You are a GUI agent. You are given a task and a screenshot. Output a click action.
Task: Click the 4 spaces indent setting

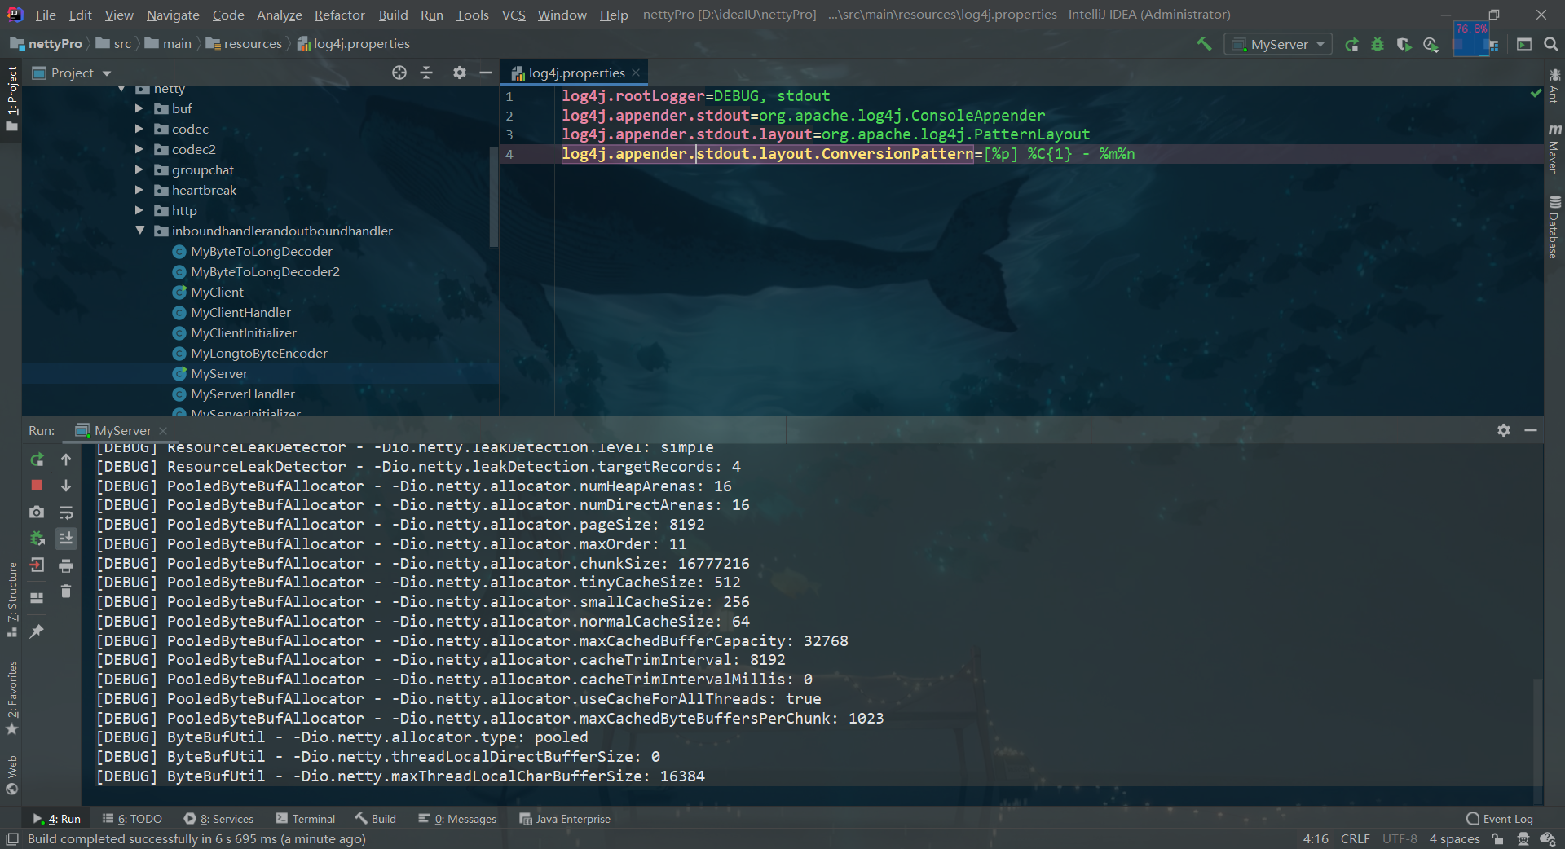[1454, 839]
